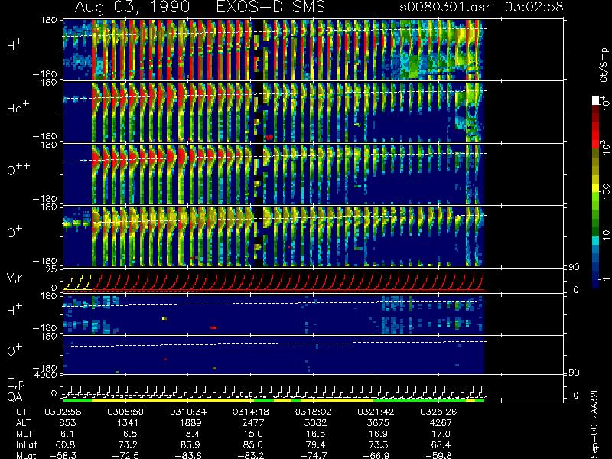Image resolution: width=612 pixels, height=459 pixels.
Task: Click the InLat value "60.8"
Action: (66, 445)
